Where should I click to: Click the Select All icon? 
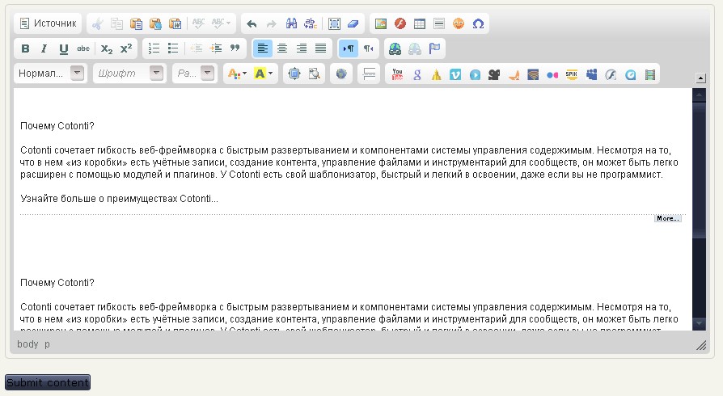(334, 23)
